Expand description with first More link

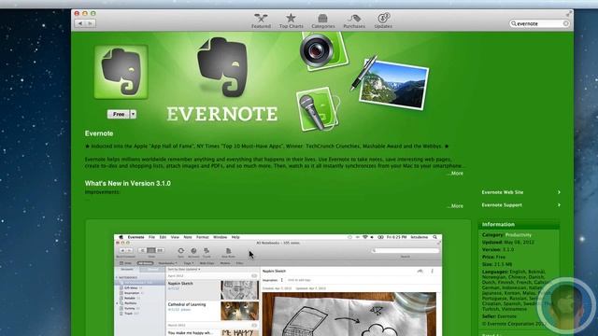455,174
